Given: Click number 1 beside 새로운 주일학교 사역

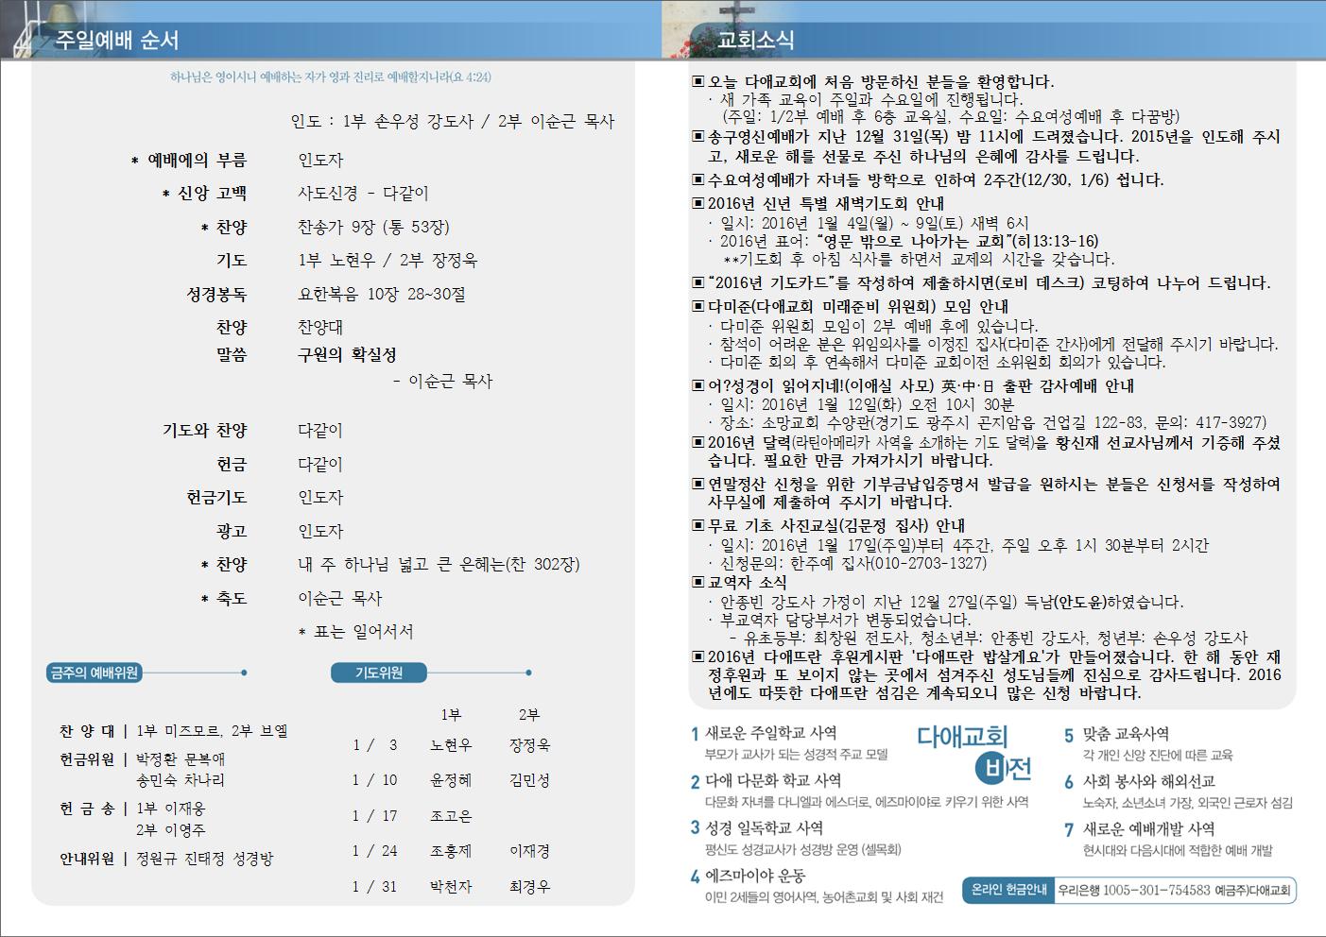Looking at the screenshot, I should click(x=695, y=734).
